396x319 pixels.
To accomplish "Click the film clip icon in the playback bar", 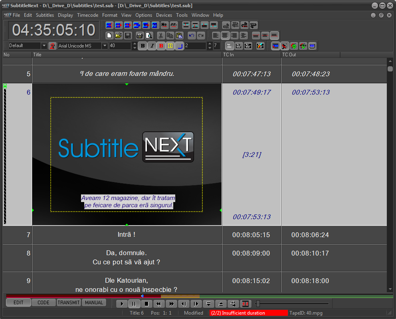I will point(245,303).
